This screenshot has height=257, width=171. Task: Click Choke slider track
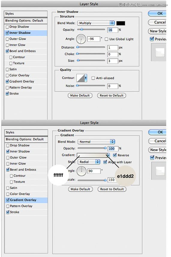[x=91, y=54]
